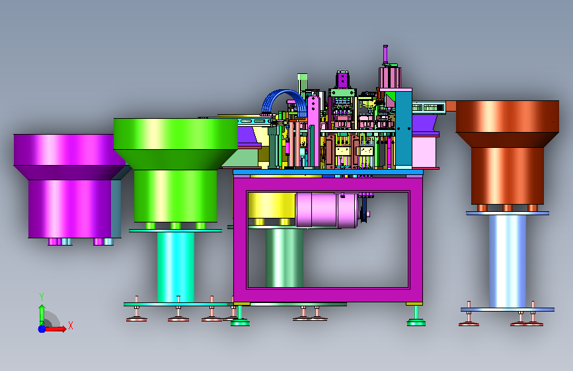Click the green Y axis arrow of triad

[42, 314]
